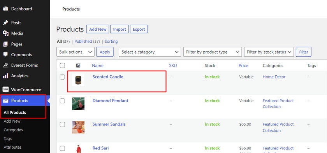Screen dimensions: 327x153
Task: Open the Categories submenu item
Action: point(13,130)
